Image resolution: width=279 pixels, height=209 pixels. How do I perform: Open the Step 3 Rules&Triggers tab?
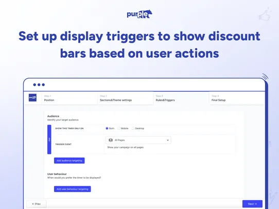tap(181, 98)
